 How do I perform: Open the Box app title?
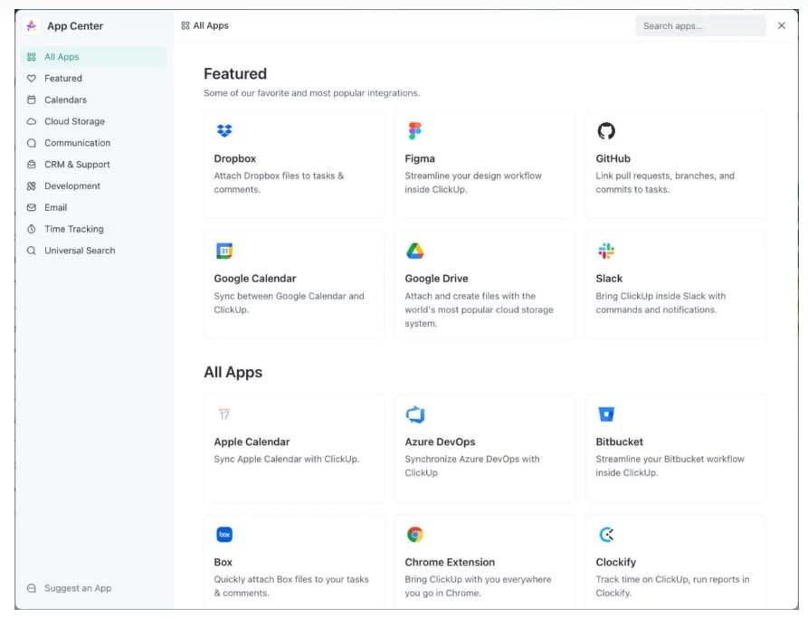coord(223,562)
